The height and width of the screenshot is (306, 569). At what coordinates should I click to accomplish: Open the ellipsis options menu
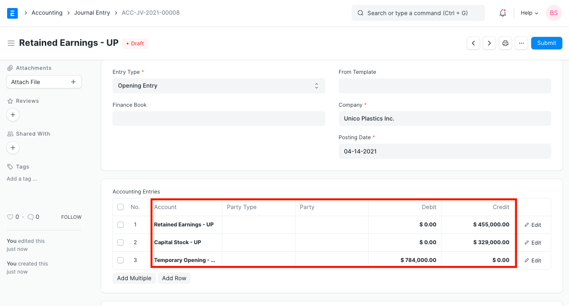tap(521, 43)
